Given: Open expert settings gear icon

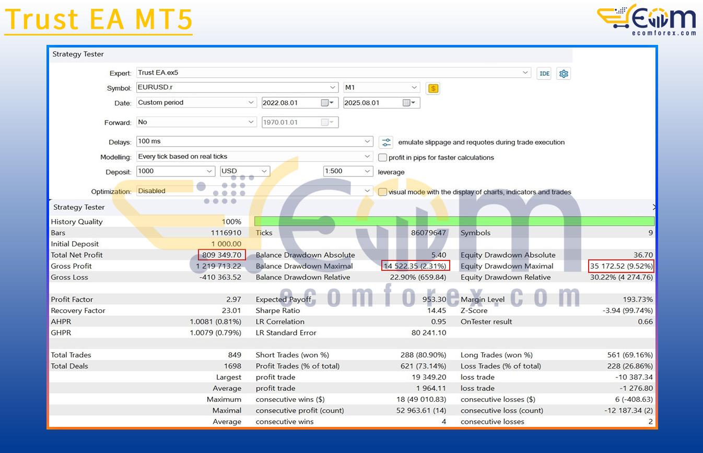Looking at the screenshot, I should click(564, 74).
